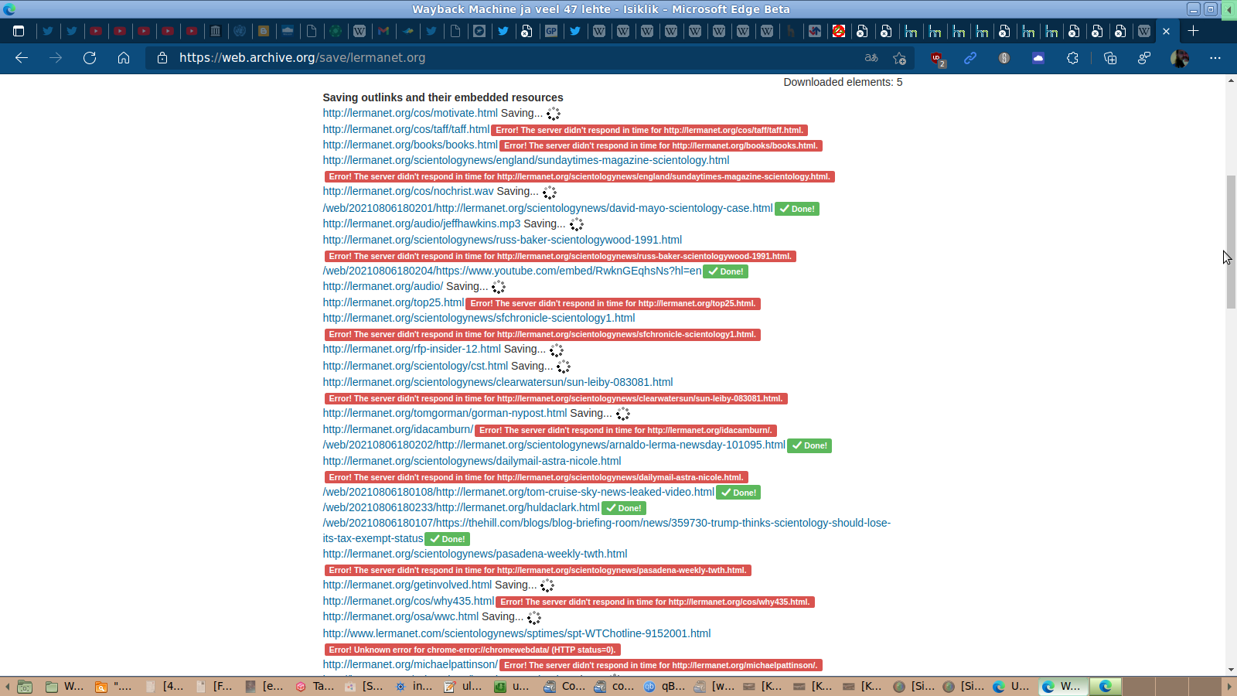Open the pasadena-weekly-twth.html link
The image size is (1237, 696).
pyautogui.click(x=475, y=554)
